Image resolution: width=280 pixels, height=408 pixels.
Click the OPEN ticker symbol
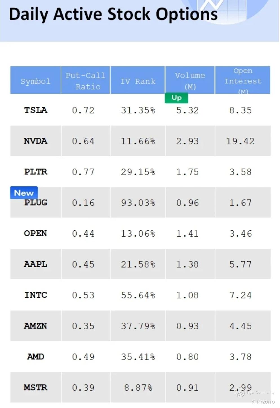click(x=35, y=233)
